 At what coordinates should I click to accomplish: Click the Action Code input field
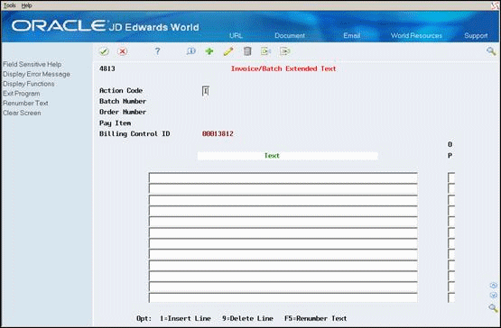tap(206, 91)
